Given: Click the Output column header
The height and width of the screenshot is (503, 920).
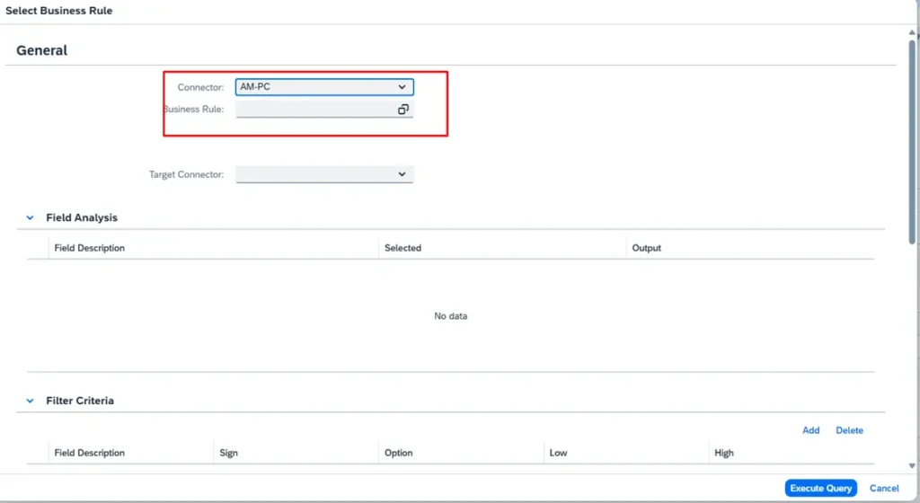Looking at the screenshot, I should 646,248.
